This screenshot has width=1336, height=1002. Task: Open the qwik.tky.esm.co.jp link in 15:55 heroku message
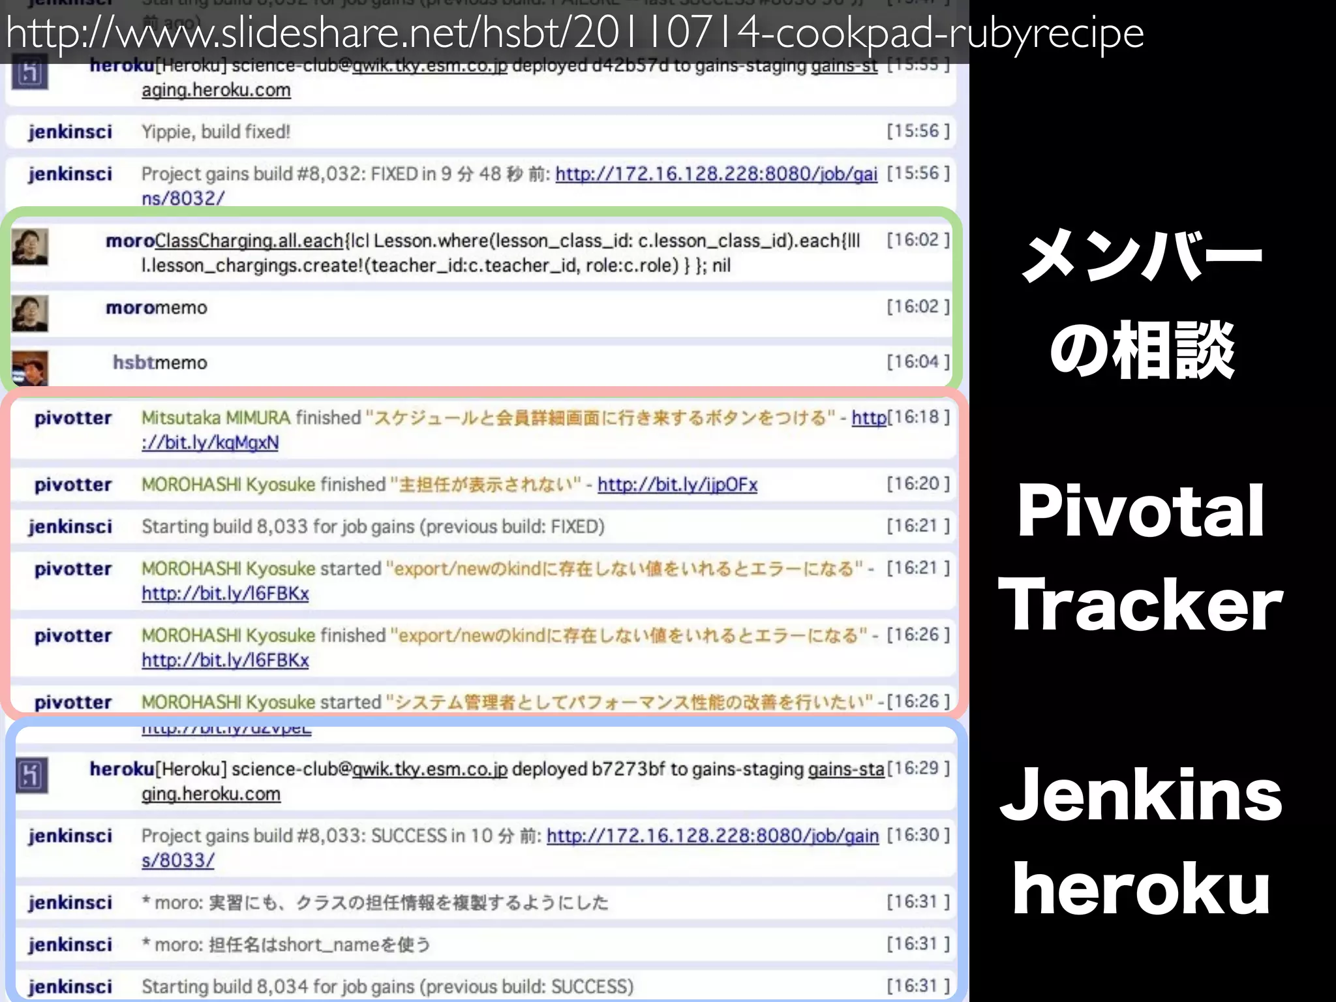point(429,66)
